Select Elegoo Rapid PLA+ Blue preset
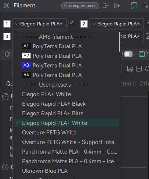149x179 pixels. [67, 113]
